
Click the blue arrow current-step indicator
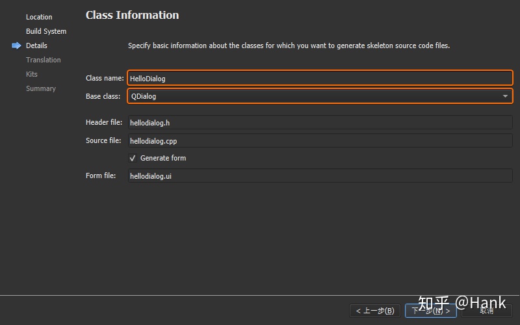point(16,45)
